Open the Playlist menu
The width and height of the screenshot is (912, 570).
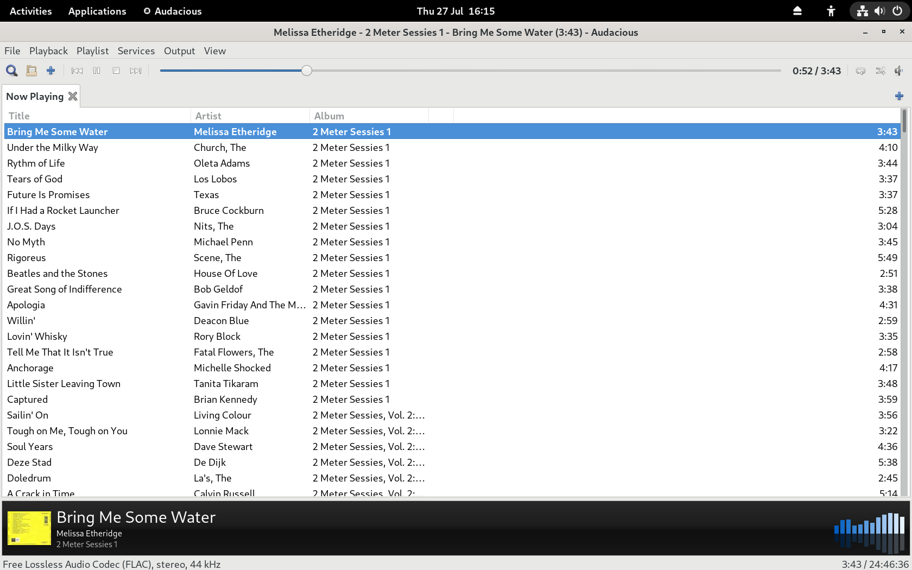click(92, 50)
